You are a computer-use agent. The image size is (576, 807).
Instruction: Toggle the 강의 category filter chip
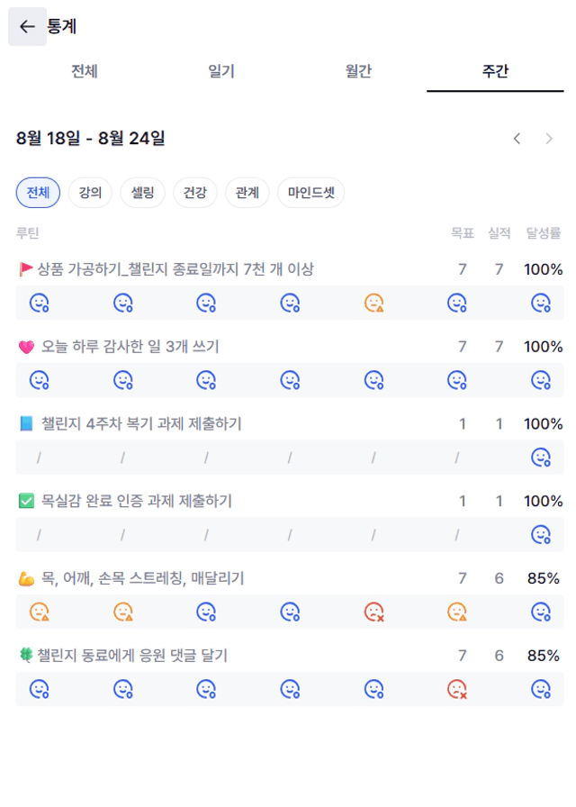point(90,193)
